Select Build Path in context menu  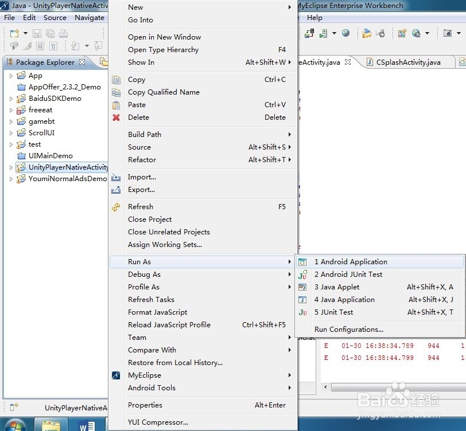pyautogui.click(x=204, y=135)
